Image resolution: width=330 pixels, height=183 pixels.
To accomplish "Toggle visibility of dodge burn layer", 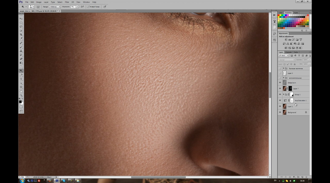I will 280,83.
